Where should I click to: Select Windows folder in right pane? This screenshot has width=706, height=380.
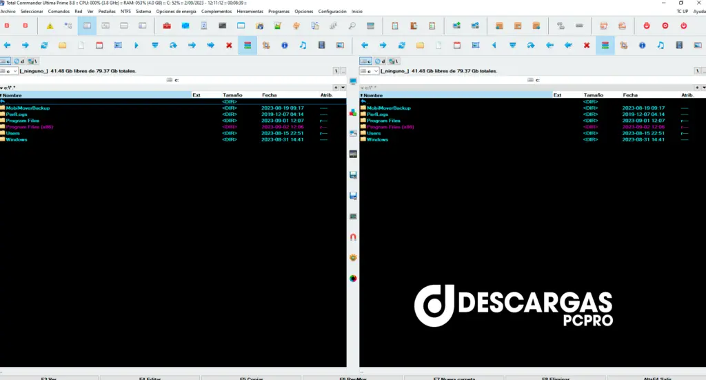point(377,139)
